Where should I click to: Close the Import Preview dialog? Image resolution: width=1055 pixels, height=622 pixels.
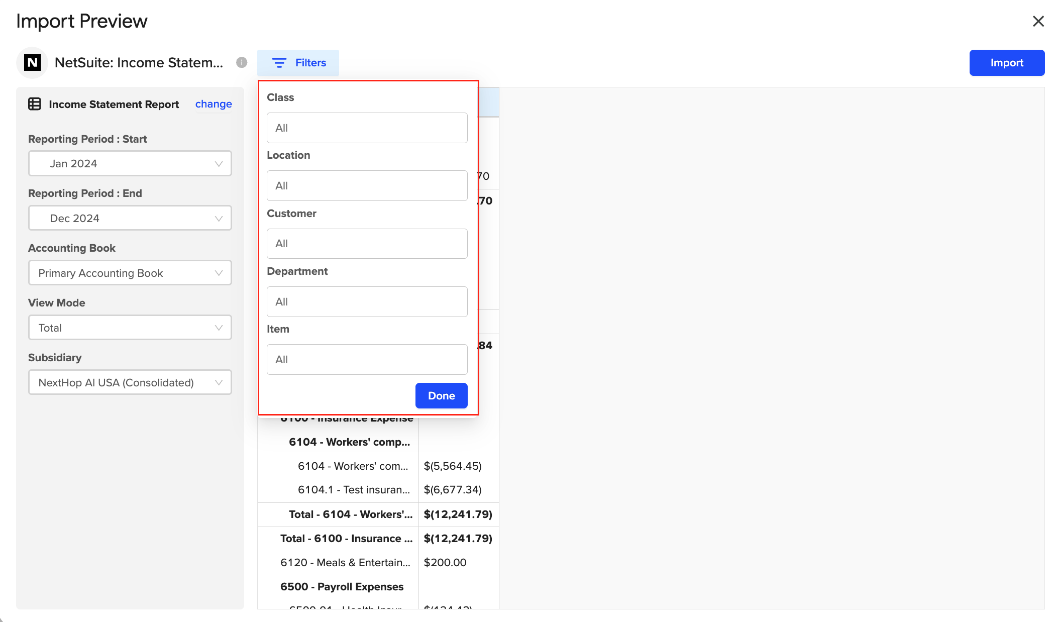[x=1038, y=21]
